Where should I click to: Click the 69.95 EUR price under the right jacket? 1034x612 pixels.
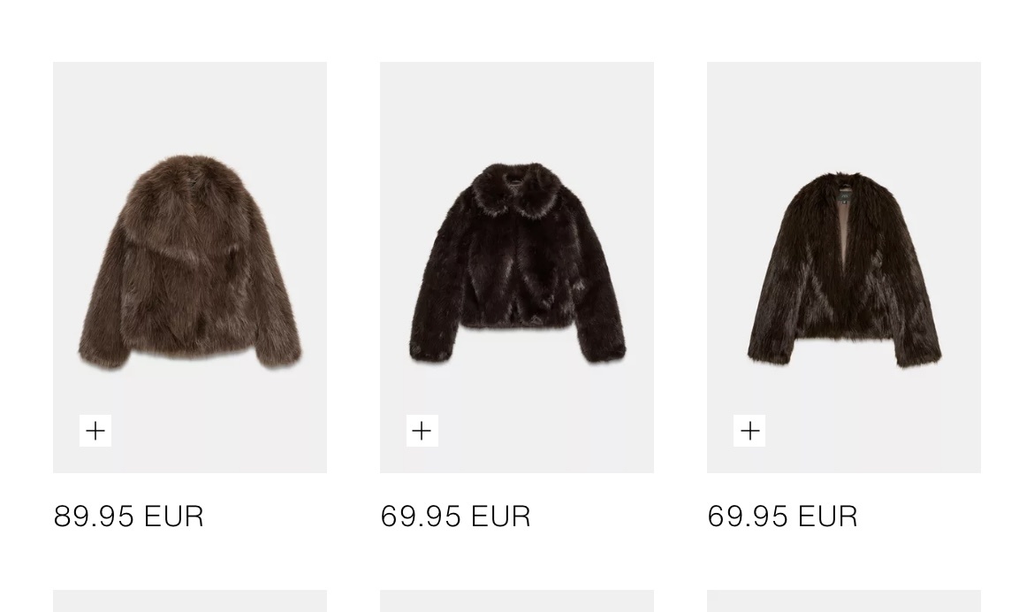coord(783,516)
